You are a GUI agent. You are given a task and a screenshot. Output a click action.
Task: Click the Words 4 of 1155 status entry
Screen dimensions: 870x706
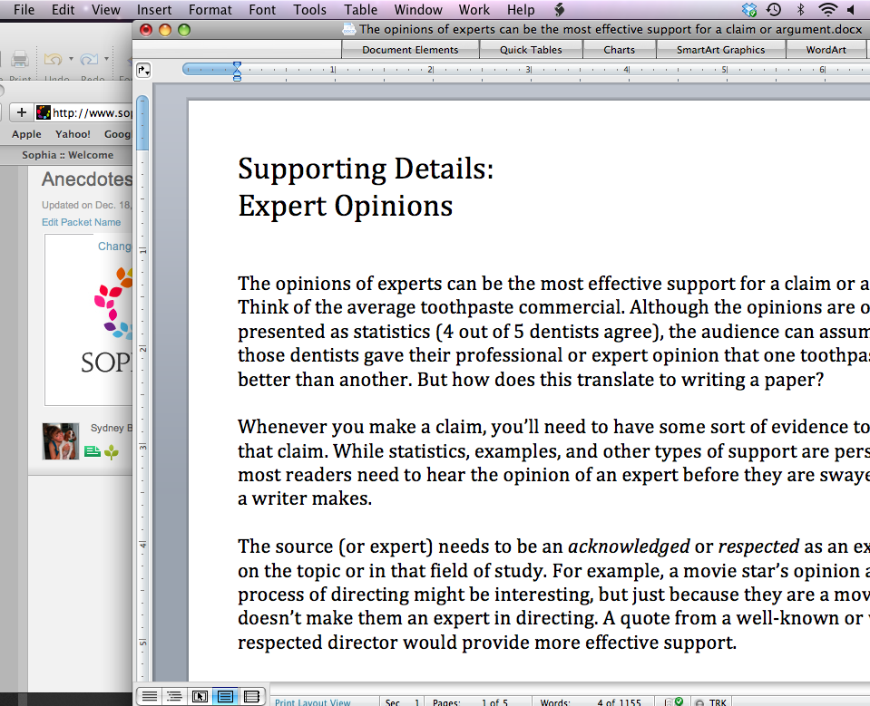[x=591, y=702]
